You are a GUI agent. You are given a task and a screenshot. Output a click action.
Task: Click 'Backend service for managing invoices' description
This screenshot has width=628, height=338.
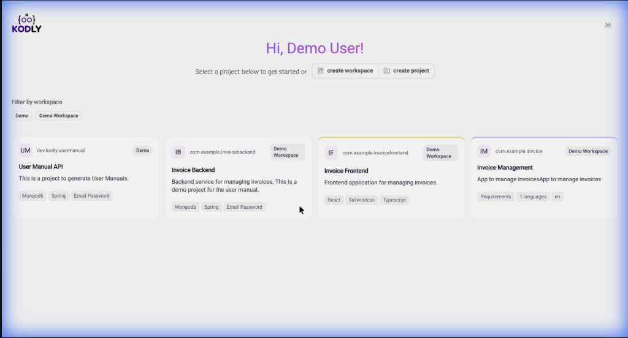click(234, 186)
